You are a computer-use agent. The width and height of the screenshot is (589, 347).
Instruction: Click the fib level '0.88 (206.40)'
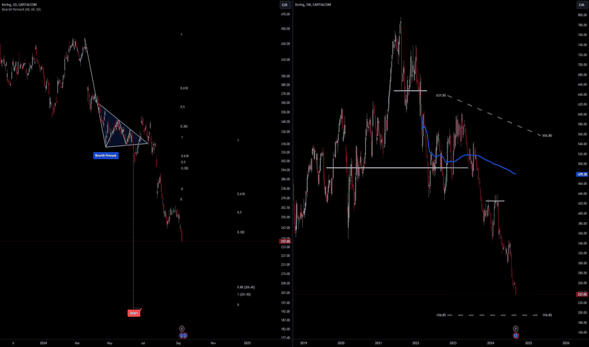tap(246, 287)
